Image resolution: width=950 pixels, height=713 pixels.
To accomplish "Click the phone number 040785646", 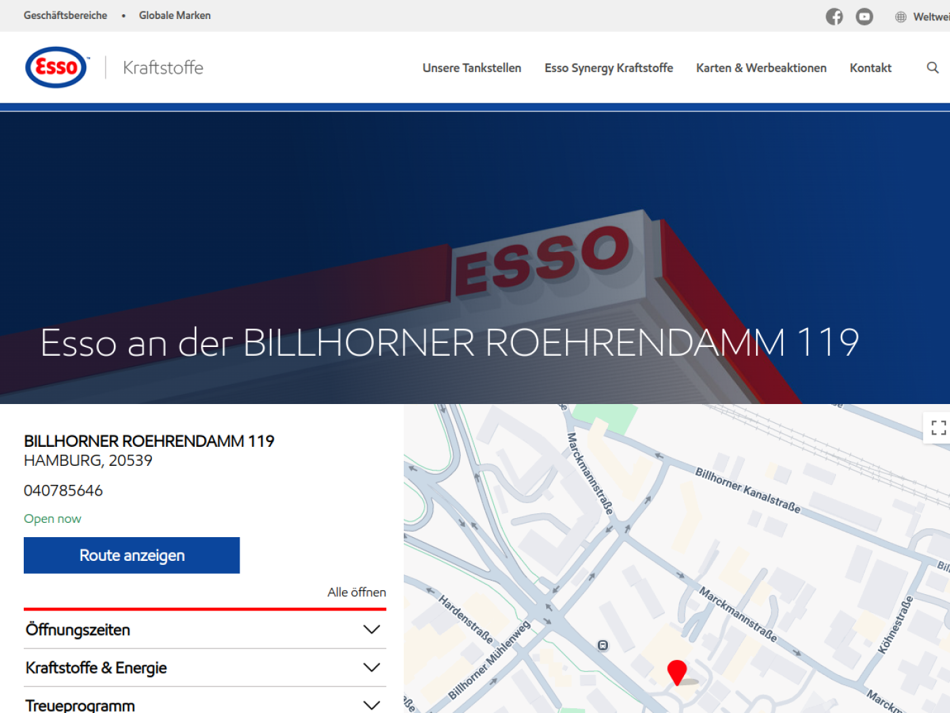I will point(63,490).
